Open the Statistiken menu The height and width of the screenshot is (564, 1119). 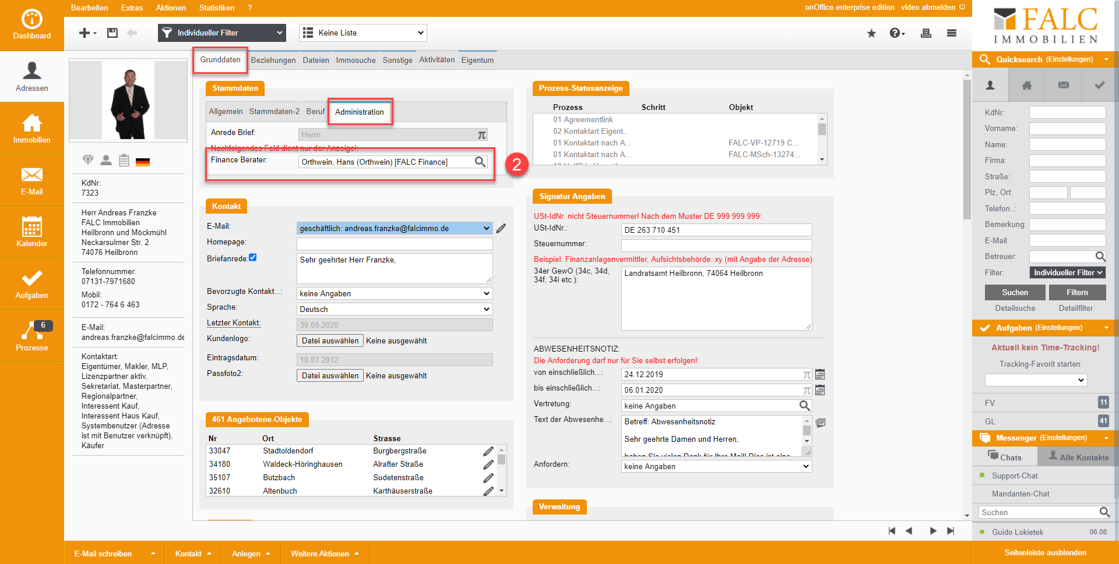click(x=217, y=8)
